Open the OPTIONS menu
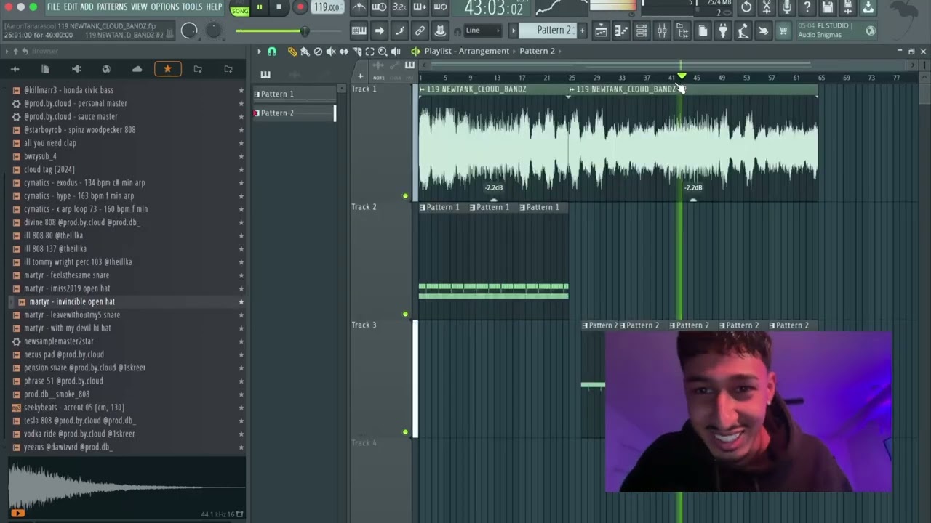Viewport: 931px width, 523px height. point(164,7)
